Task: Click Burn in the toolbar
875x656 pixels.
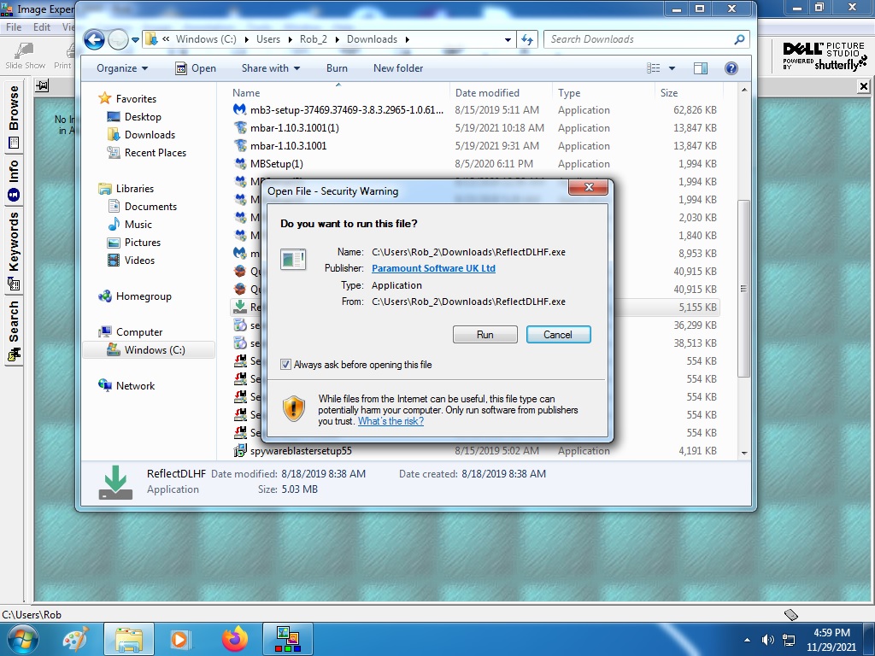Action: (x=337, y=68)
